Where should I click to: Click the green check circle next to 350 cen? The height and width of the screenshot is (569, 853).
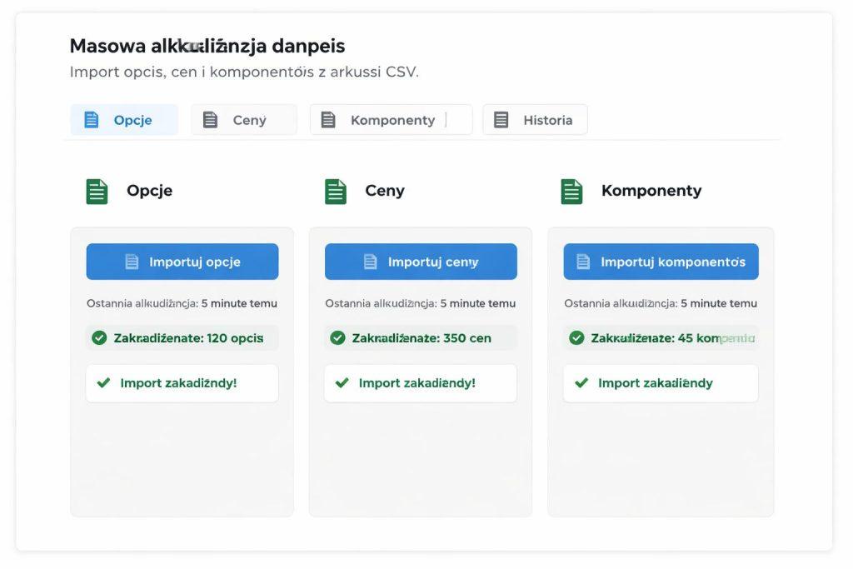337,337
